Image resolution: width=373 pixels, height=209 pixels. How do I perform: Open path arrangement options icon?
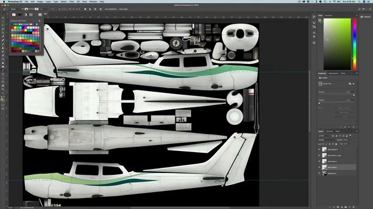(x=95, y=9)
